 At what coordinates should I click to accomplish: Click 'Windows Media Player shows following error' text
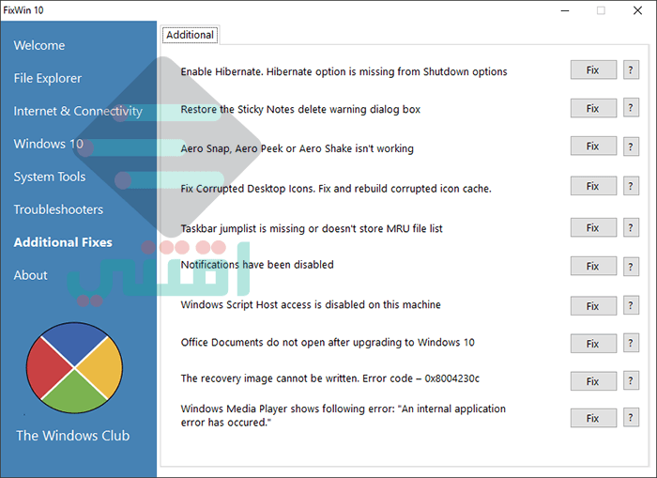click(344, 415)
